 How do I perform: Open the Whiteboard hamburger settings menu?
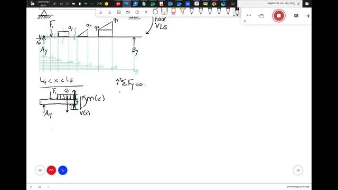40,170
